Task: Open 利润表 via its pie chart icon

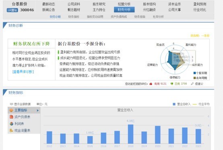Action: [x=11, y=124]
